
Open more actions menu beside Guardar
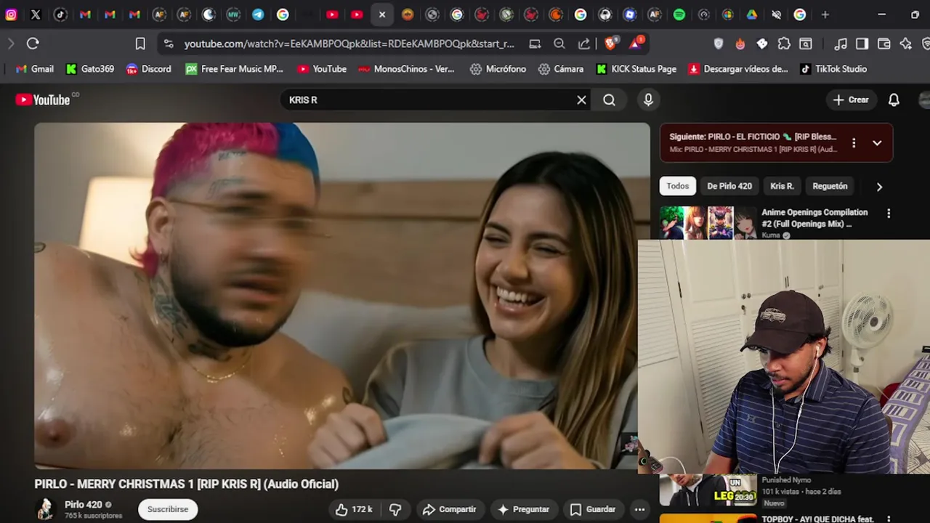pos(639,509)
